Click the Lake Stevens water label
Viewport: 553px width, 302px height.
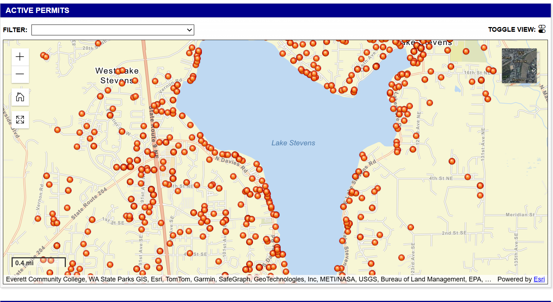pos(293,143)
